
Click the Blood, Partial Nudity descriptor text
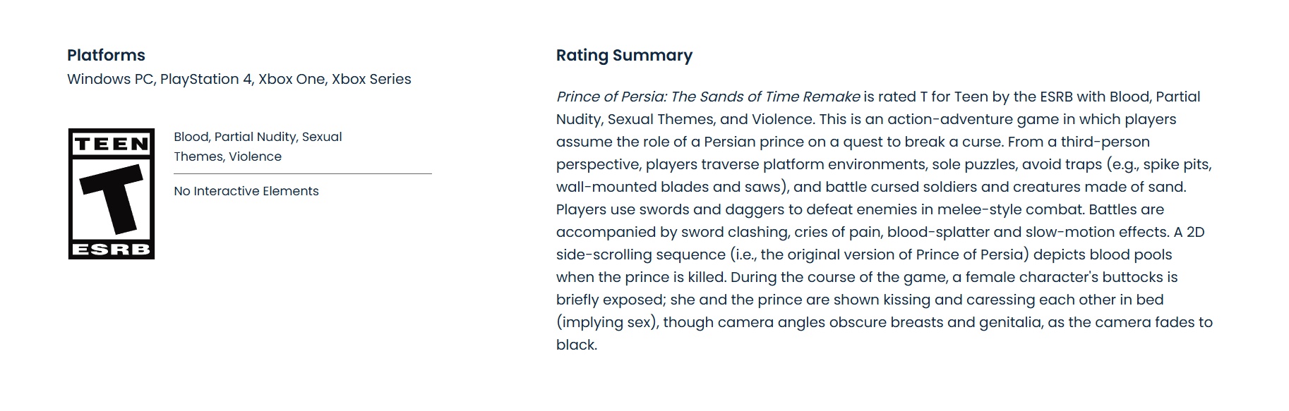pyautogui.click(x=235, y=137)
